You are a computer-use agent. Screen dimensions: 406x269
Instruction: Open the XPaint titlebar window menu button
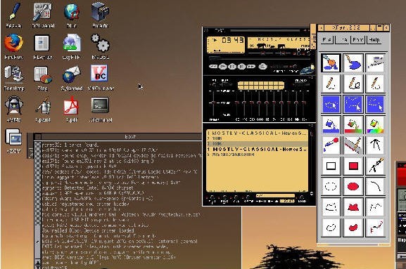click(x=321, y=27)
